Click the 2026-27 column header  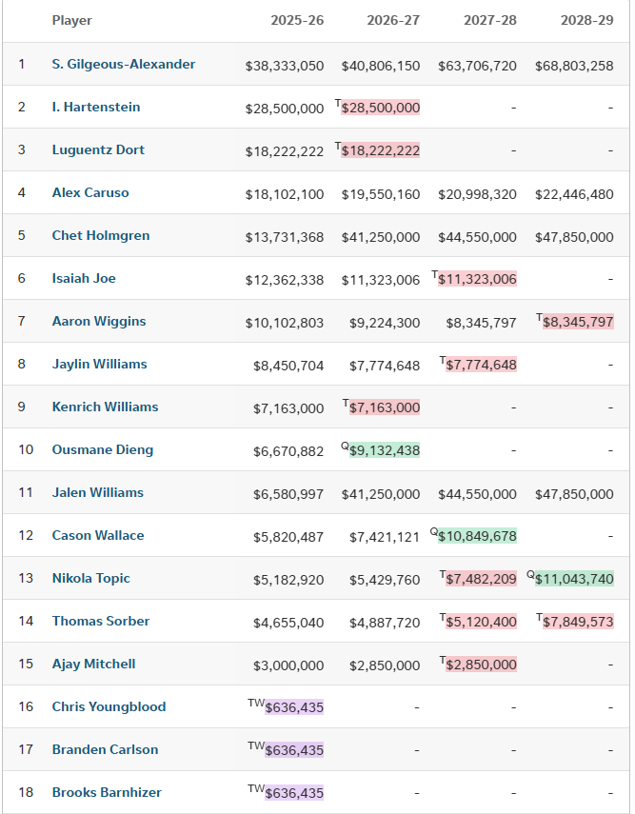coord(393,21)
